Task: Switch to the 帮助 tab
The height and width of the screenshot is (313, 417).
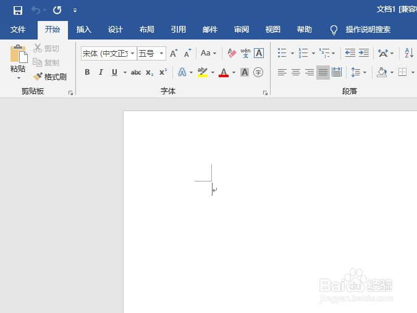Action: (x=304, y=29)
